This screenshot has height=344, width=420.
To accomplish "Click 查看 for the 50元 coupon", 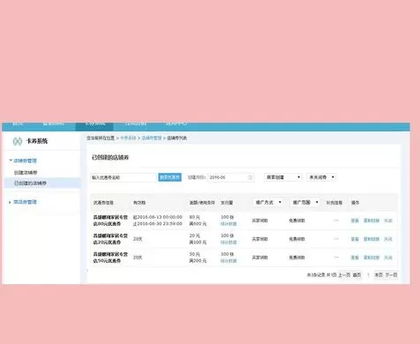I will pyautogui.click(x=355, y=258).
